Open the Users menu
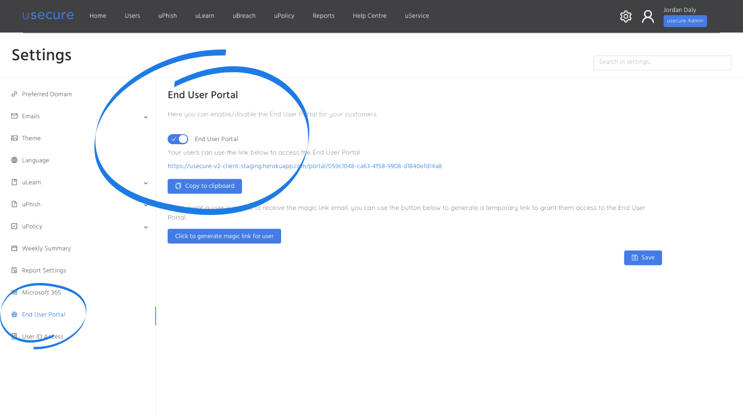This screenshot has height=418, width=743. 132,16
